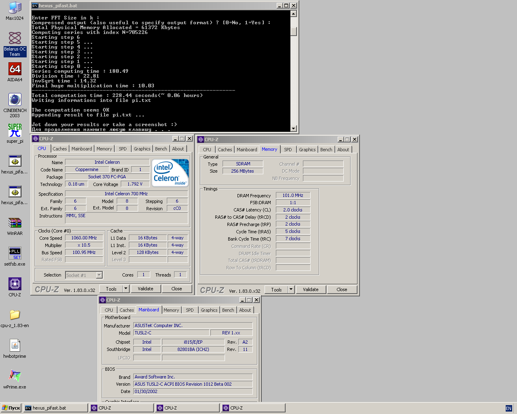Click the Coppermine code name field
Screen dimensions: 517x414
click(87, 170)
